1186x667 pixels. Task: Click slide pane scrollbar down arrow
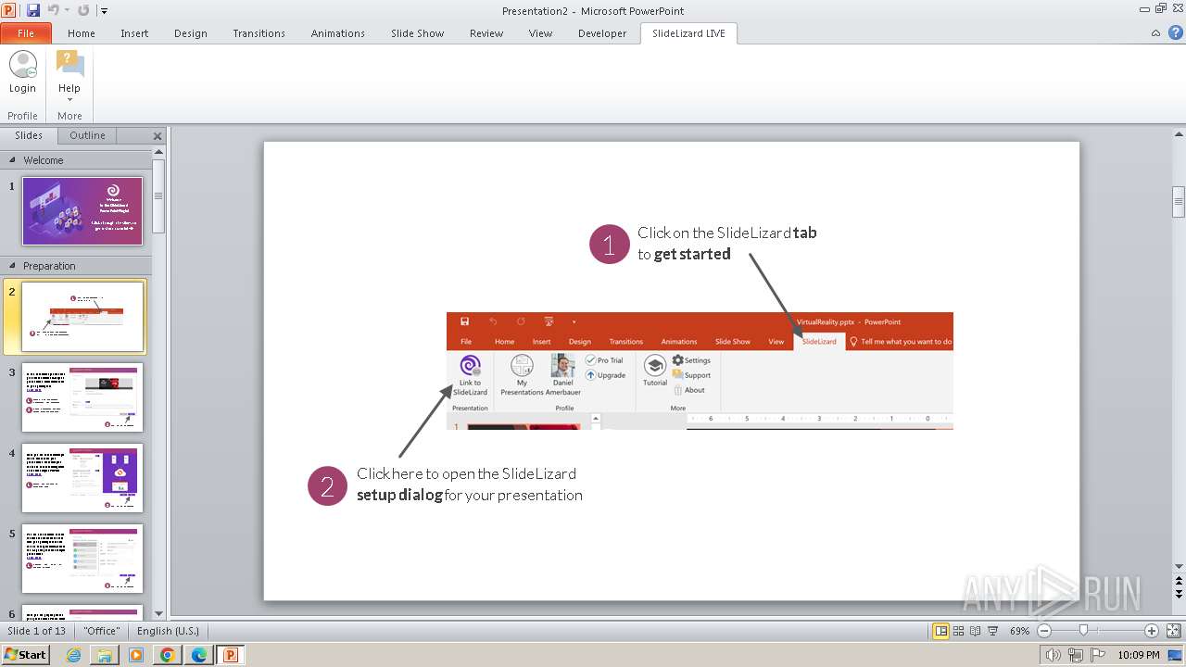158,612
